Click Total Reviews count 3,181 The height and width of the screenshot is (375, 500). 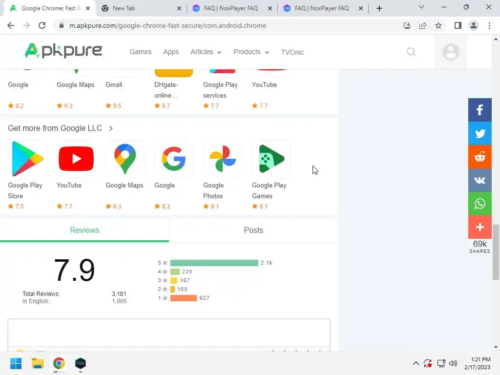[x=119, y=293]
